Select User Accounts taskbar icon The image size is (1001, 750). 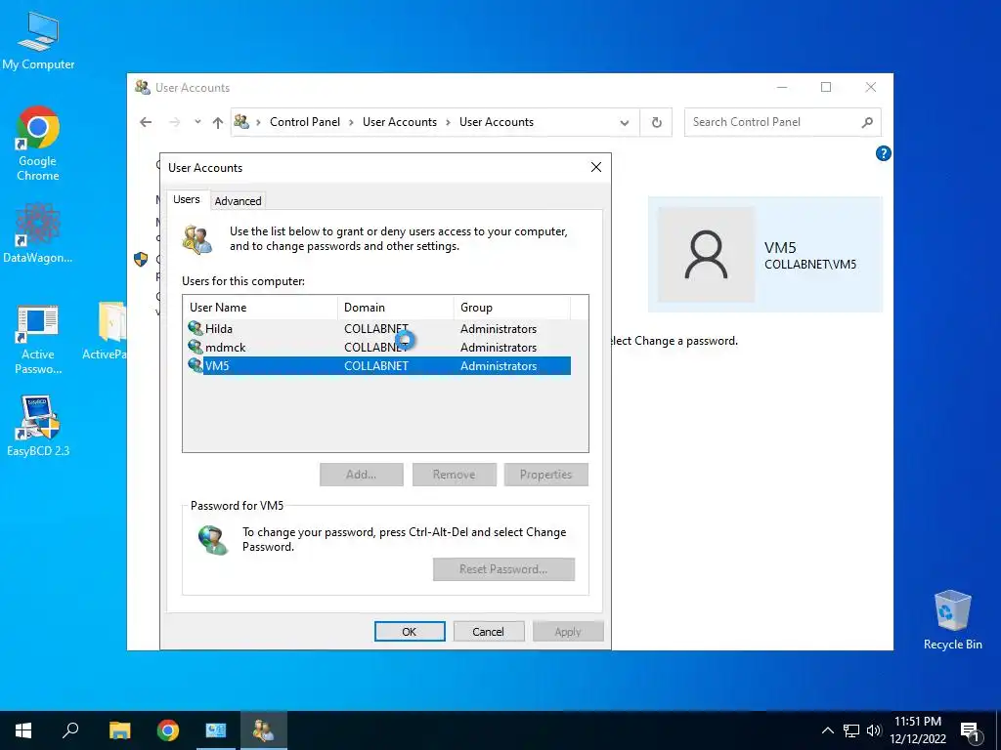(264, 730)
